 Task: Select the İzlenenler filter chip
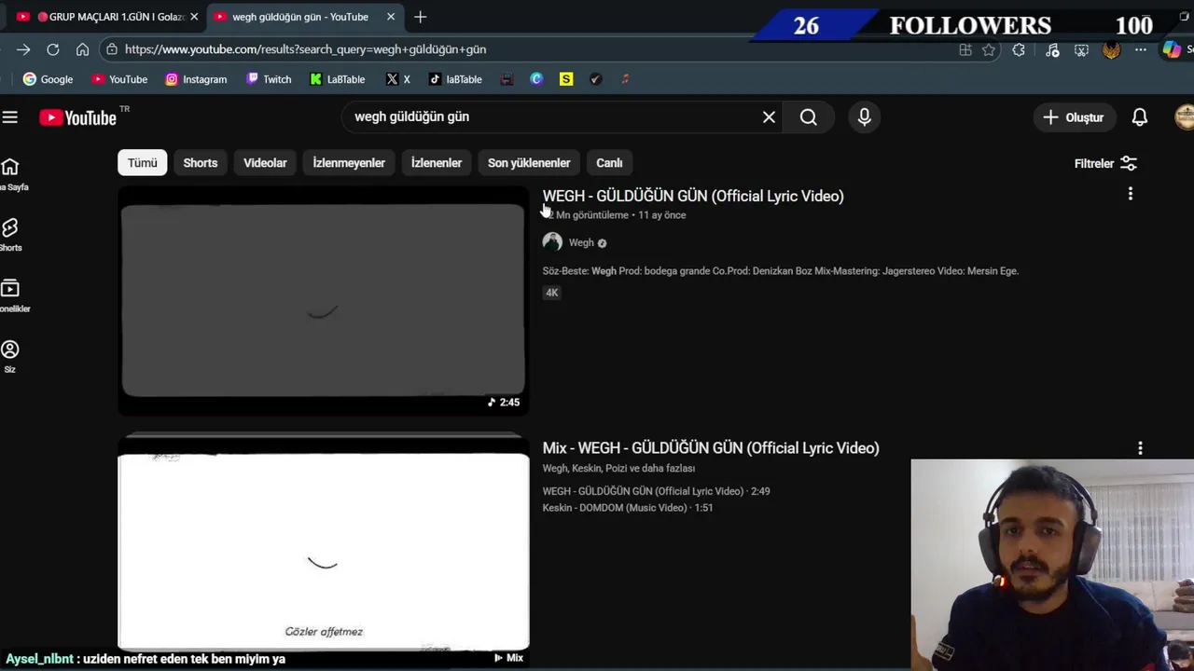tap(437, 163)
